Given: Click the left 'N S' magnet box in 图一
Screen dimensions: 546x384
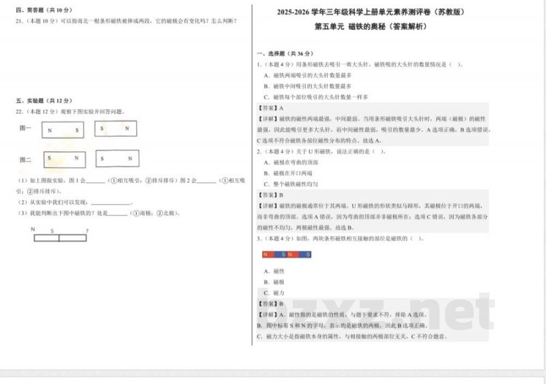Looking at the screenshot, I should point(63,130).
